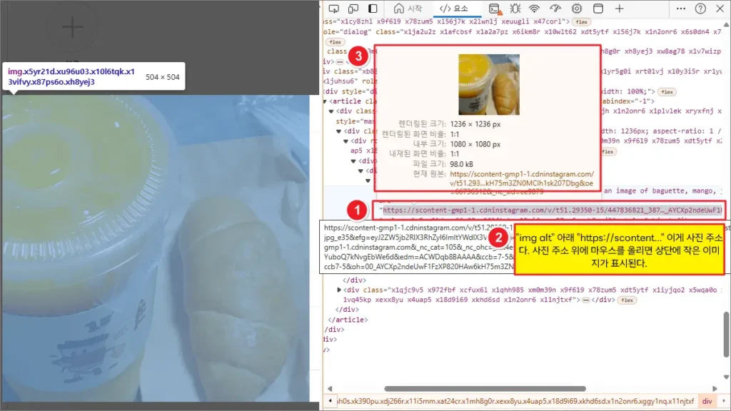Toggle the device emulation icon
The width and height of the screenshot is (731, 411).
tap(353, 8)
